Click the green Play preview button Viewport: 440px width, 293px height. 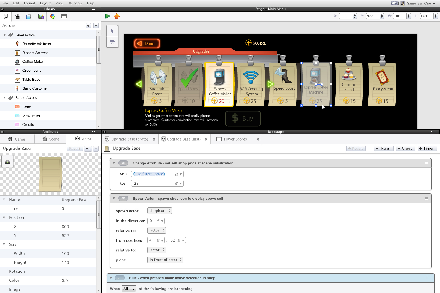(107, 16)
